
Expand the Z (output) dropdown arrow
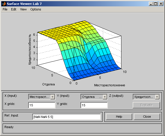tap(157, 97)
